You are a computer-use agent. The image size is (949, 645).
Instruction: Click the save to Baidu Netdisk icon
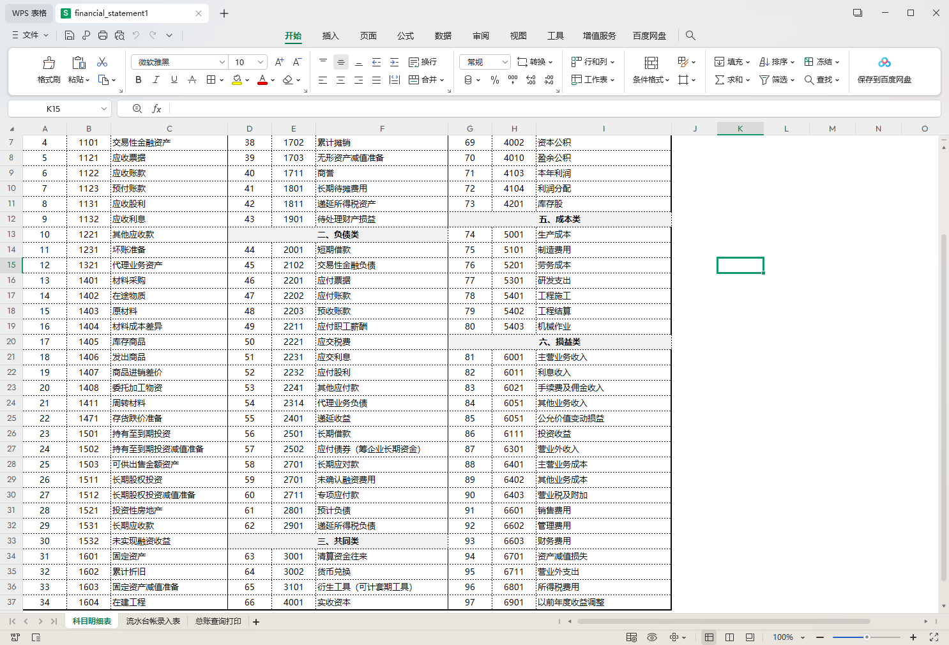coord(884,63)
